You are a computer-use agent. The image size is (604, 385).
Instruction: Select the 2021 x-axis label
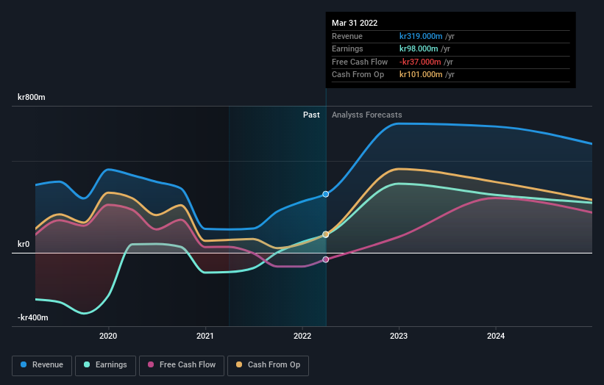tap(205, 336)
